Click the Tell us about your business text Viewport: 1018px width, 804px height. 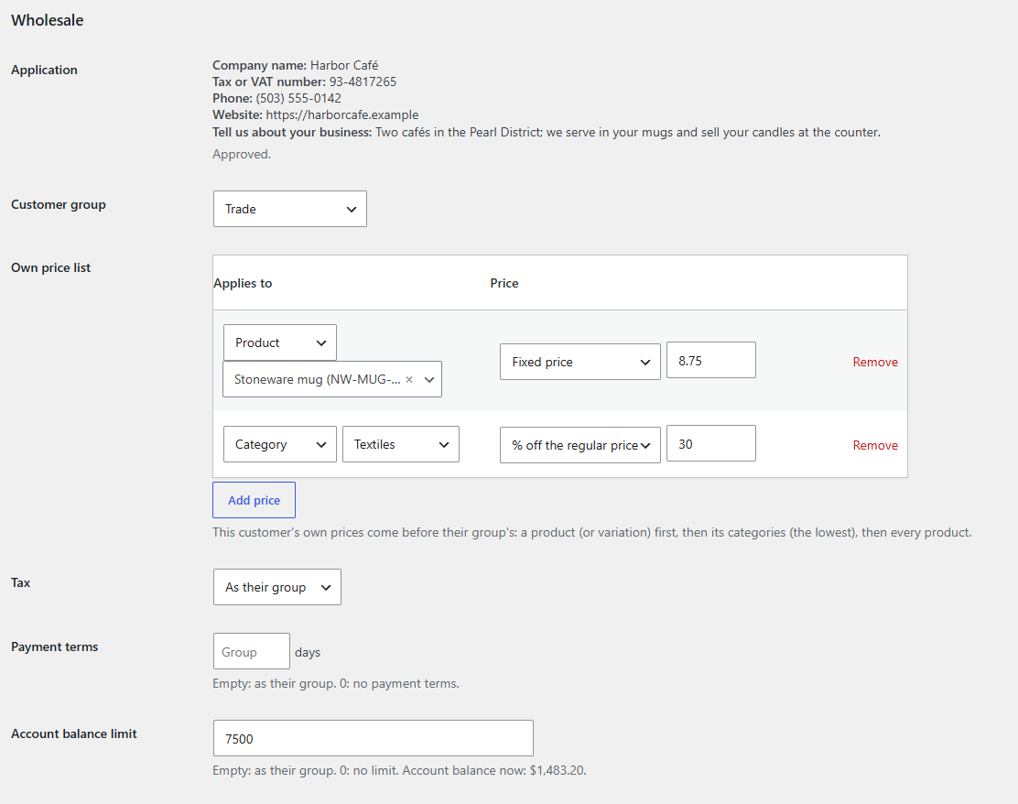click(547, 133)
